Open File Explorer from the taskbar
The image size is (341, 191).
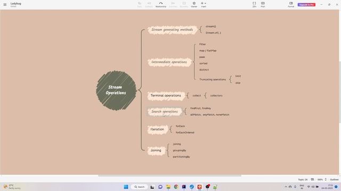(168, 187)
